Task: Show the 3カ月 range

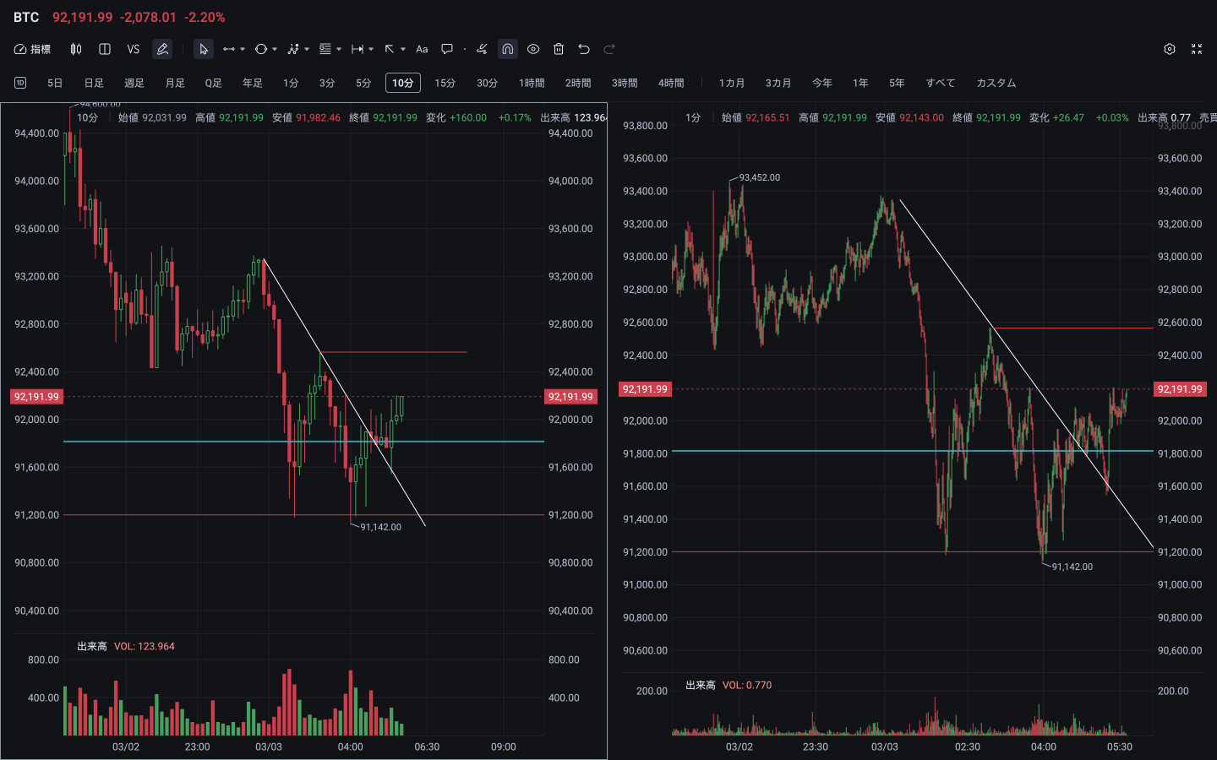Action: (x=778, y=83)
